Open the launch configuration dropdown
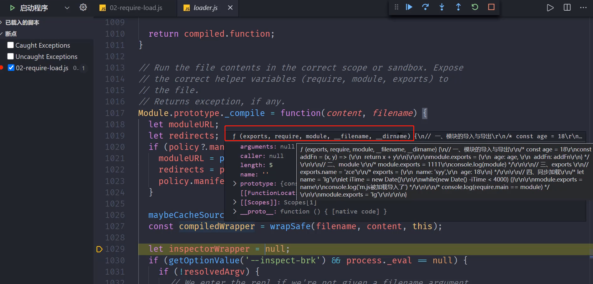 (67, 8)
